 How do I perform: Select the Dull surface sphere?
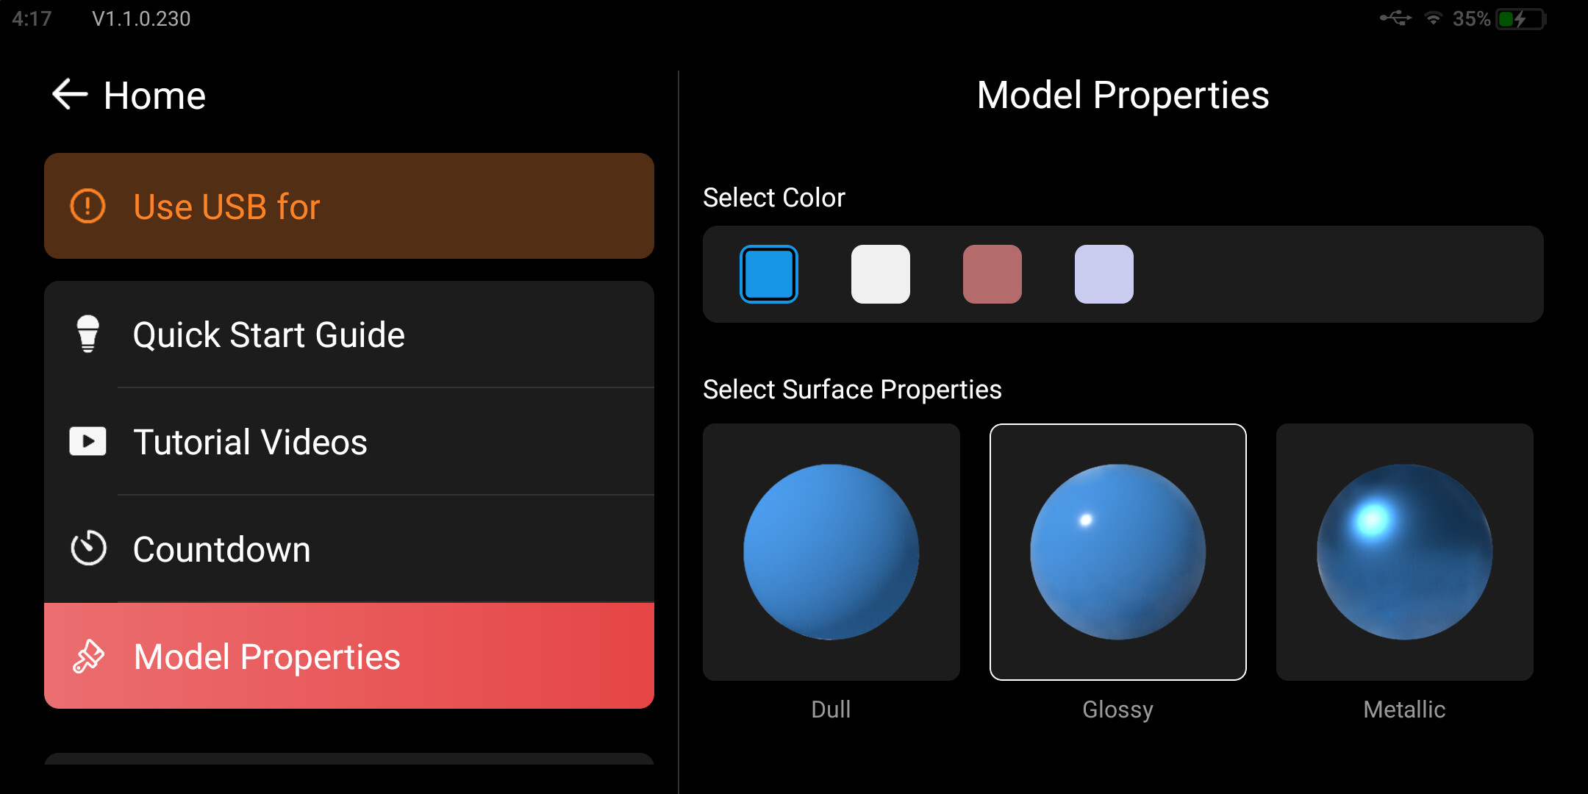click(x=831, y=552)
